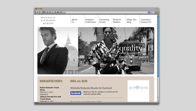Close the browser window with red button
Viewport: 196px width, 111px height.
[x=36, y=9]
